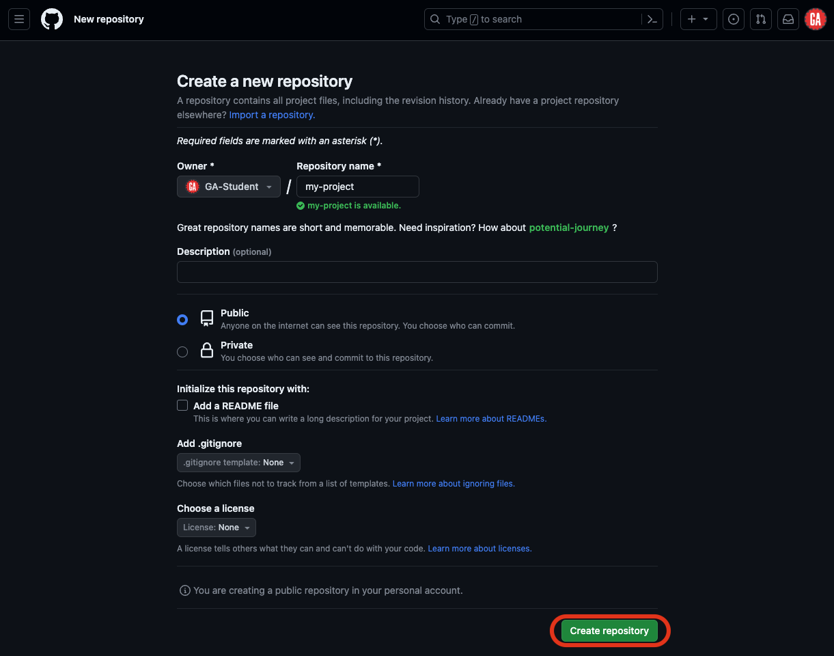
Task: Open the notifications inbox icon
Action: pyautogui.click(x=788, y=19)
